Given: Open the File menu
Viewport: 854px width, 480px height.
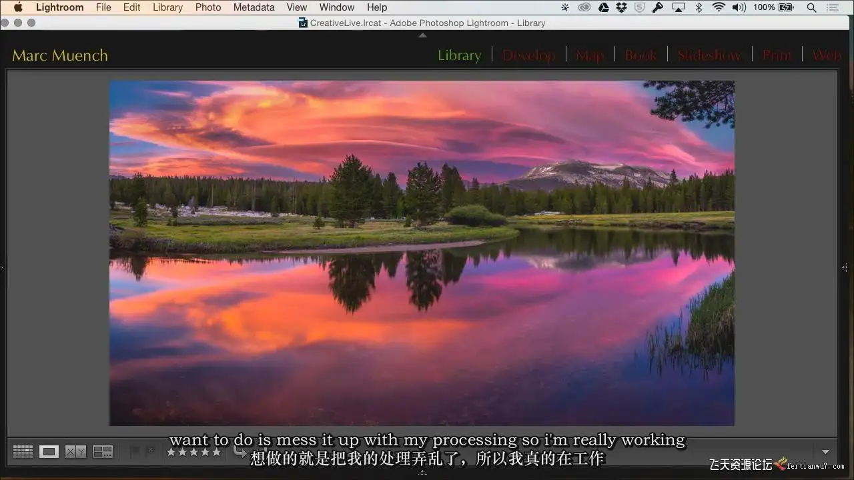Looking at the screenshot, I should pos(103,7).
